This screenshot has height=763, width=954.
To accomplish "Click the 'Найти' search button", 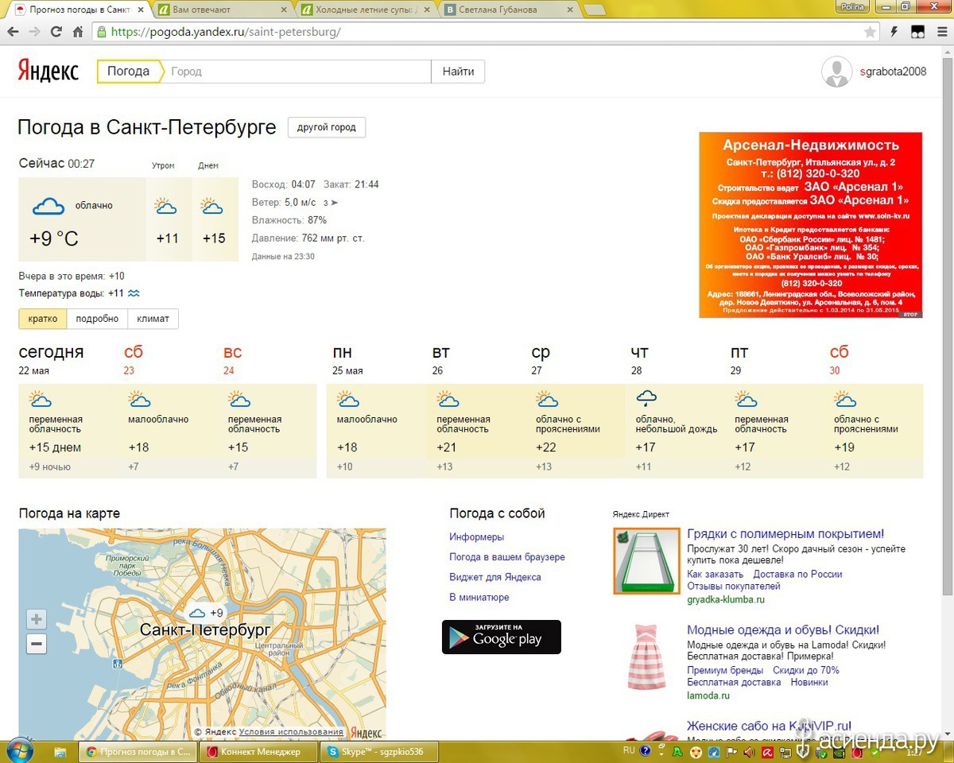I will click(x=458, y=72).
